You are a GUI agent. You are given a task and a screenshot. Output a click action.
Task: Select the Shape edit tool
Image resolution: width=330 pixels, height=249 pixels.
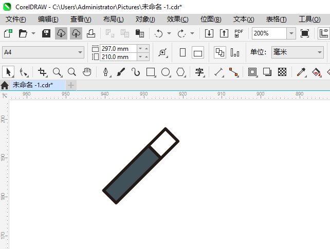24,72
